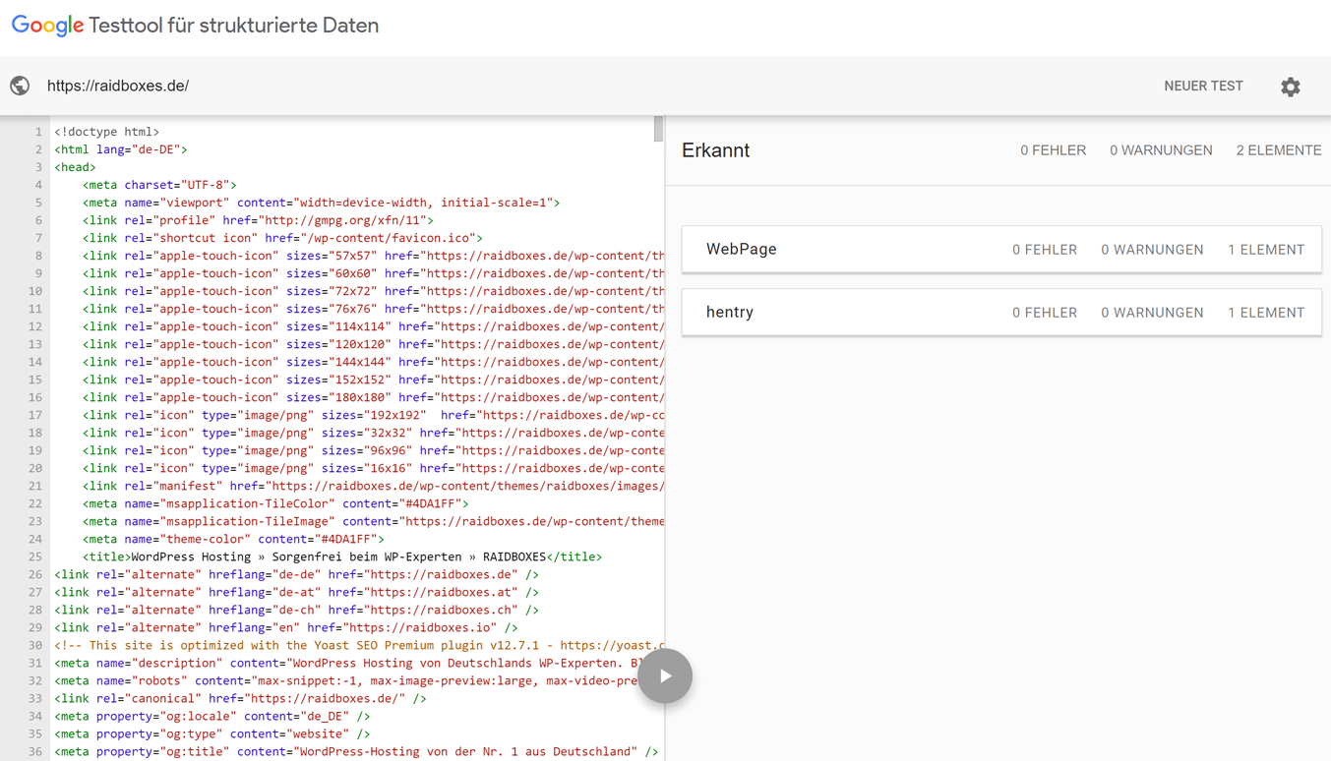Click the msapplication-TileColor meta line
Viewport: 1331px width, 761px height.
[x=275, y=503]
